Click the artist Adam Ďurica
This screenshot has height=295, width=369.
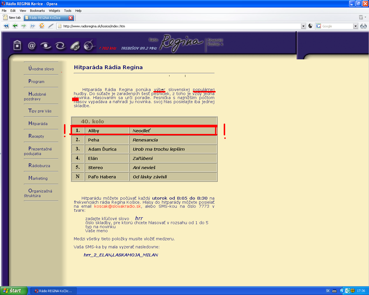pos(102,149)
